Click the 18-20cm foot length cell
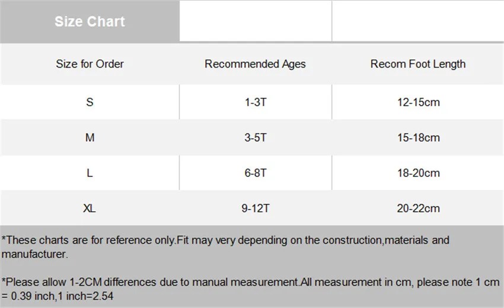 [x=418, y=173]
